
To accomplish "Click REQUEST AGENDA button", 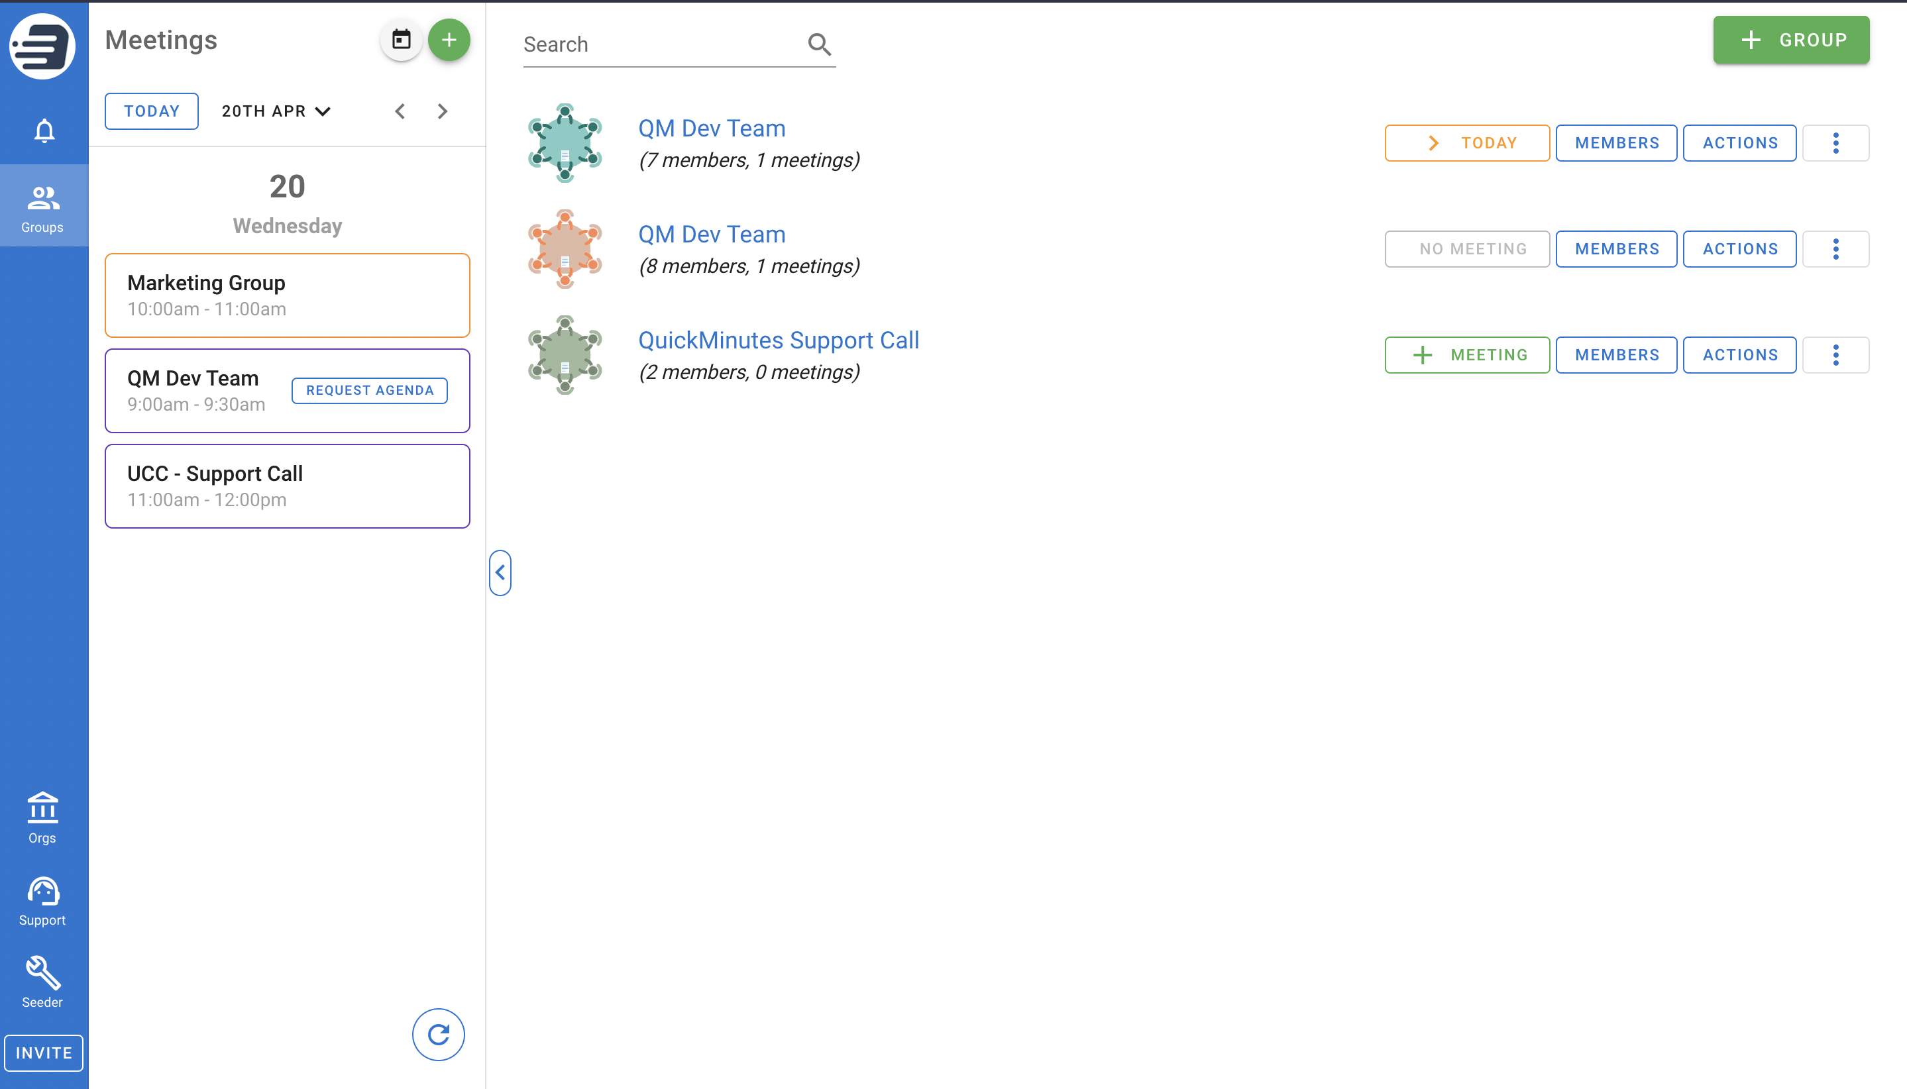I will 370,390.
